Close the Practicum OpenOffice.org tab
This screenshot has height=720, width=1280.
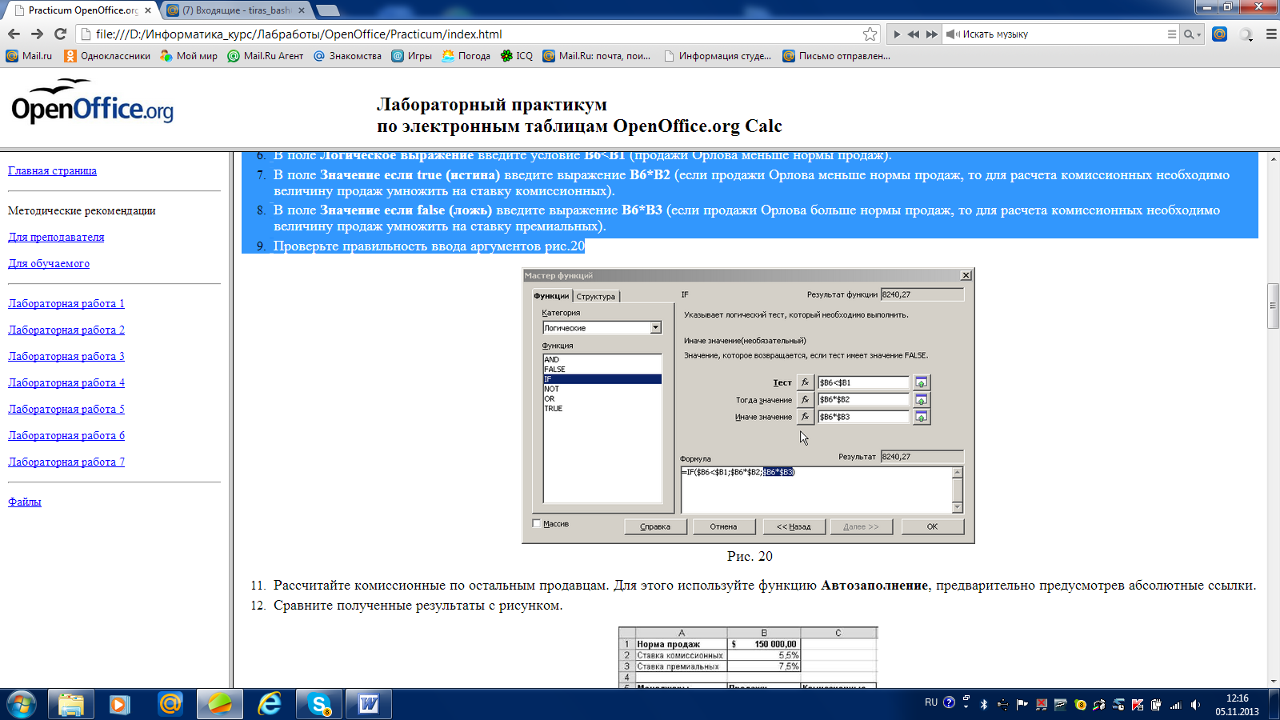click(147, 10)
